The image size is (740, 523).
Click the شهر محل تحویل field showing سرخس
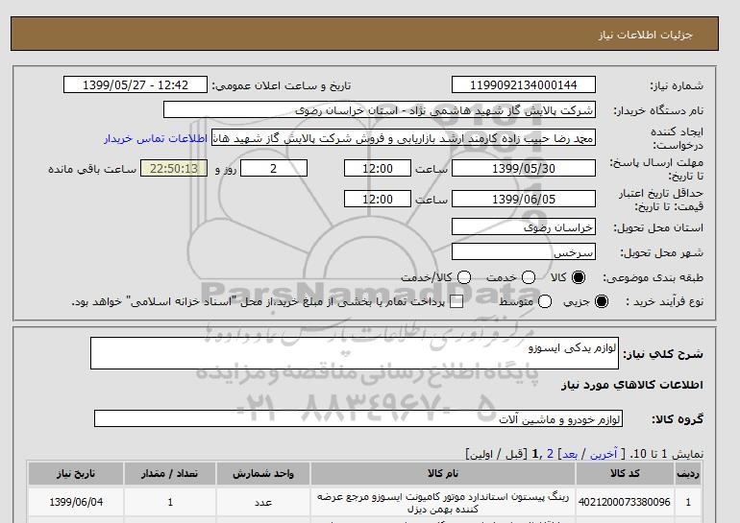click(524, 252)
